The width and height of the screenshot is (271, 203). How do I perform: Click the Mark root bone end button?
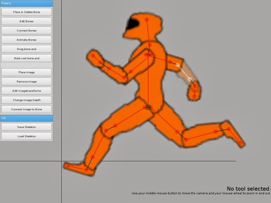26,58
